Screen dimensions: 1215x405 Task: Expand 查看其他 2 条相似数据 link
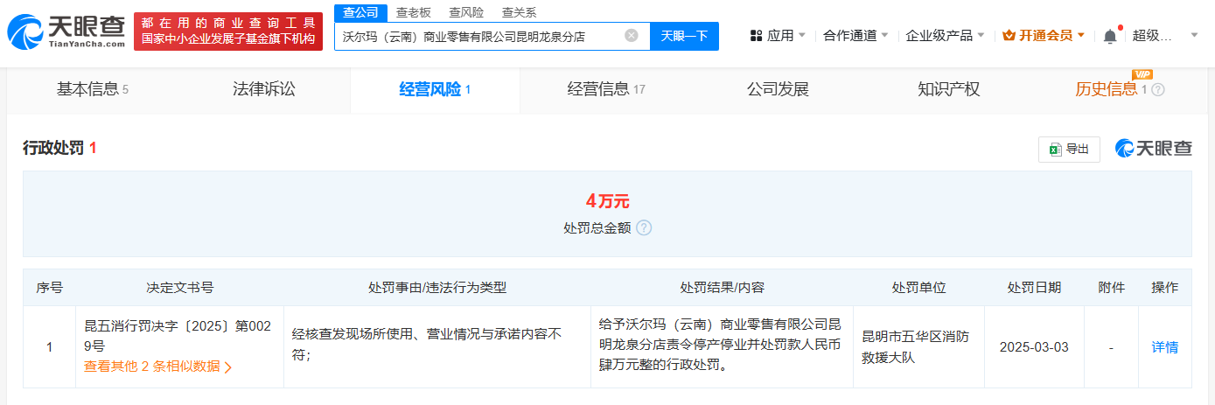coord(157,367)
